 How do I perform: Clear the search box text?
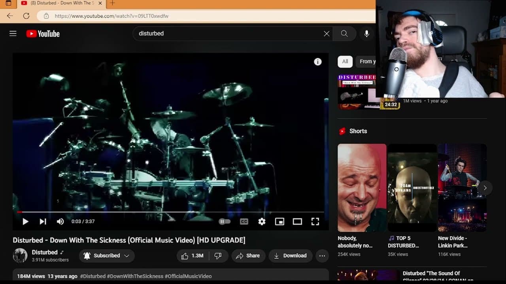(x=327, y=34)
